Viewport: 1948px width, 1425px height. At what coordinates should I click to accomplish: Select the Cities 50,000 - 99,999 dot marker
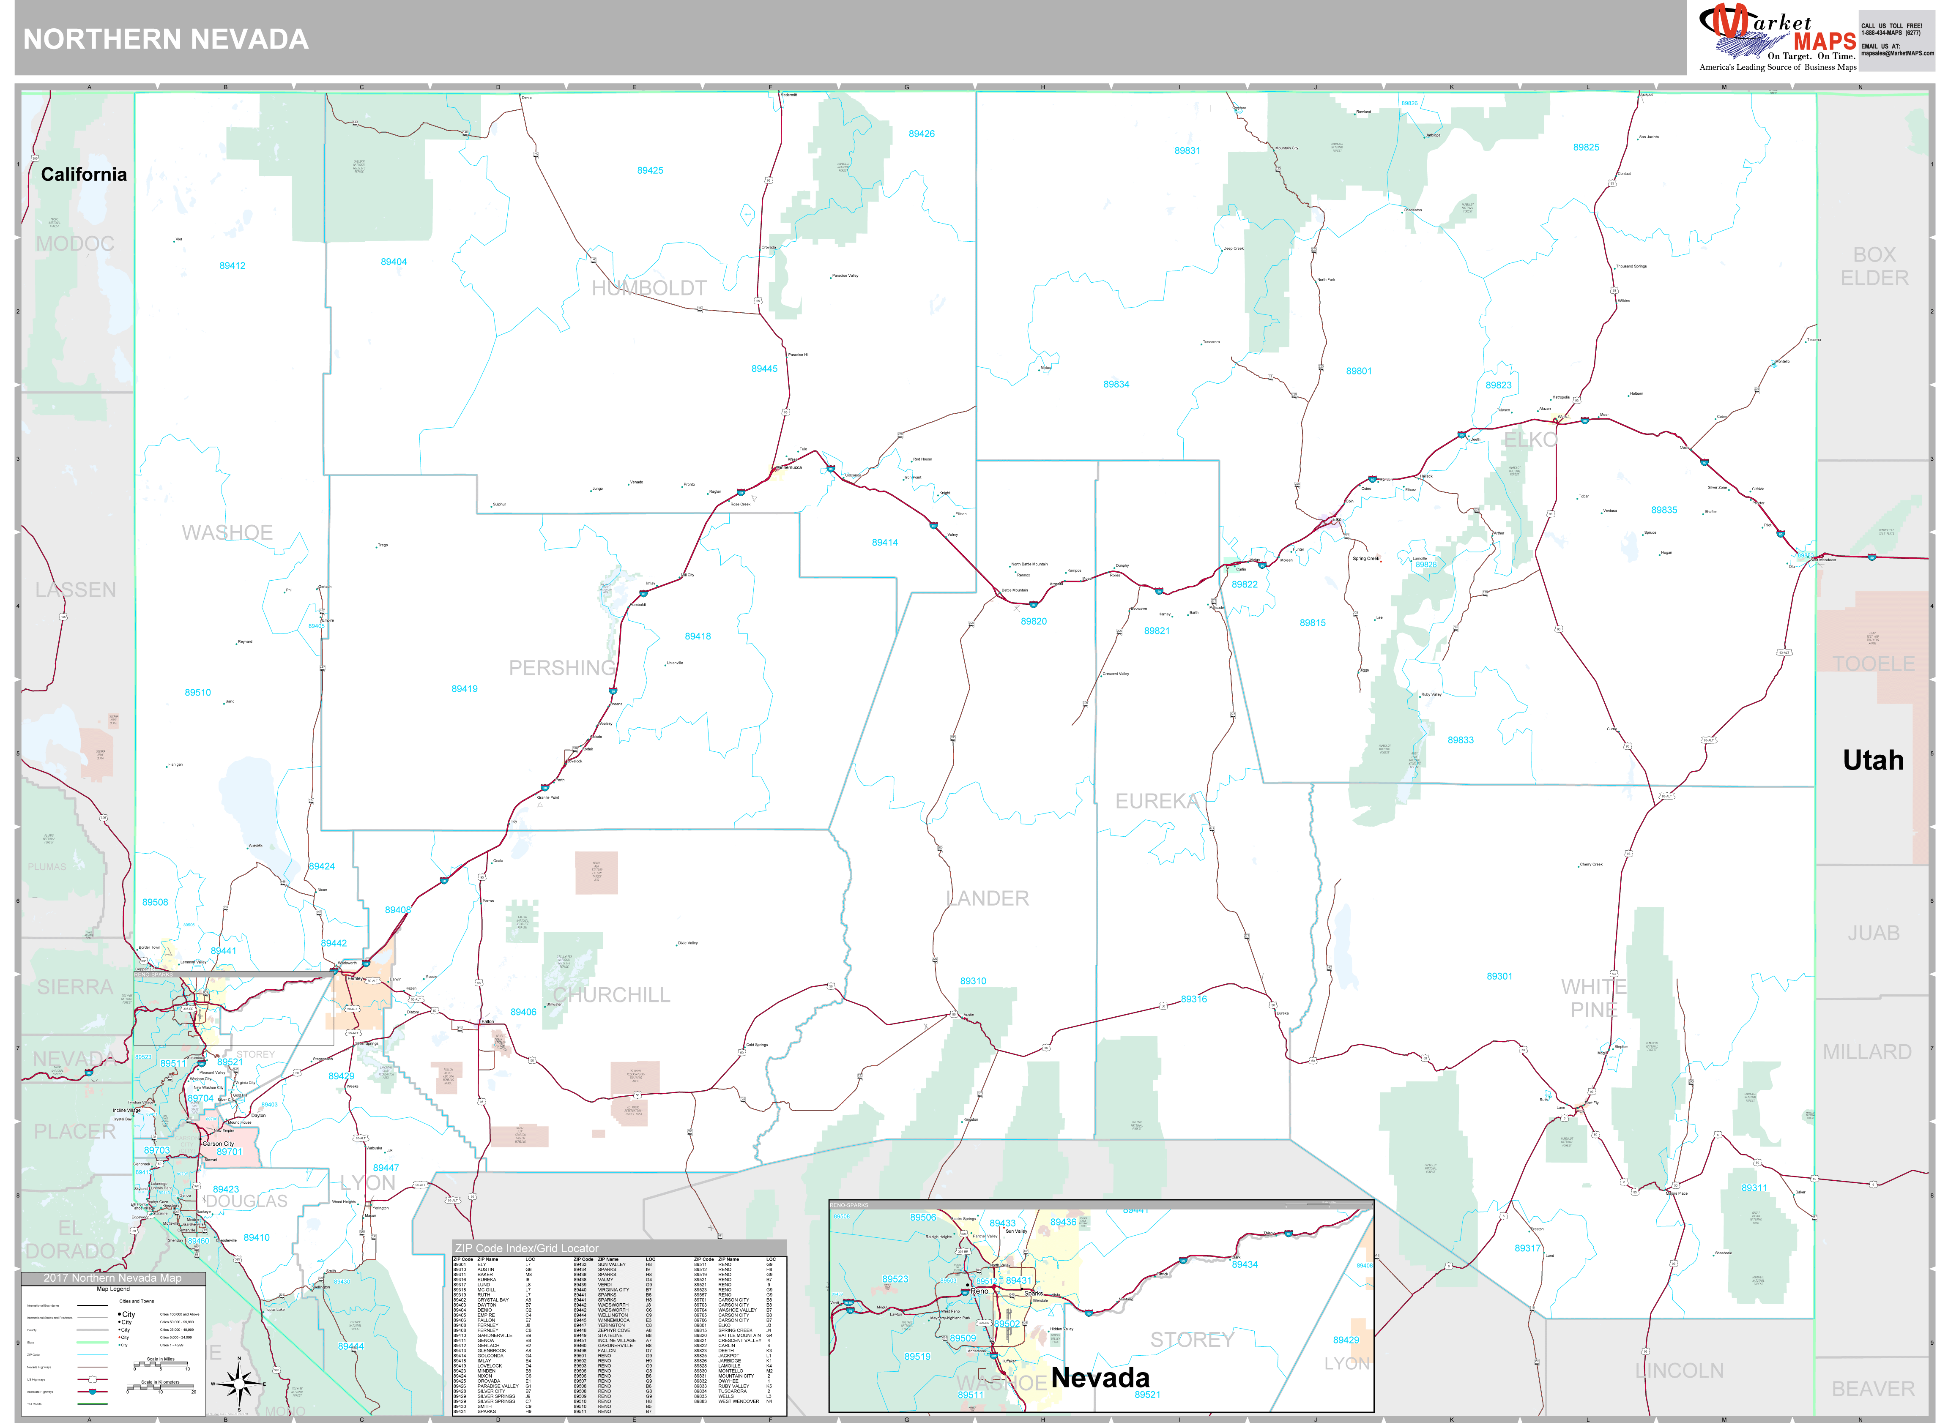119,1322
